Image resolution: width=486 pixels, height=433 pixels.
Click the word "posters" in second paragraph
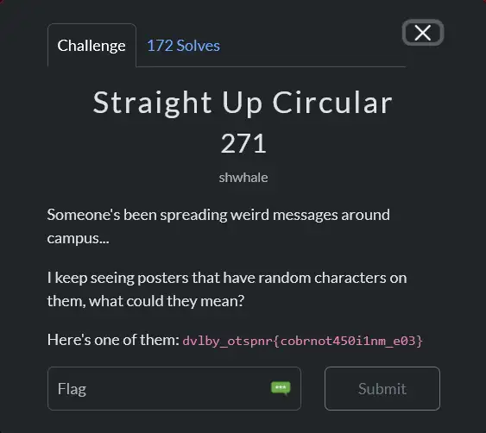coord(163,278)
